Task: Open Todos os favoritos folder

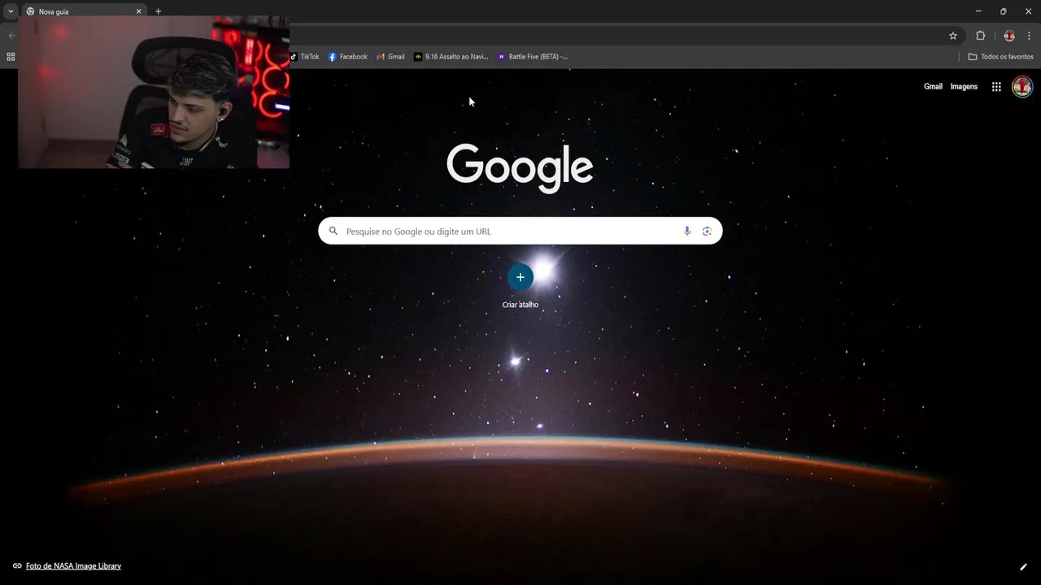Action: [x=1000, y=57]
